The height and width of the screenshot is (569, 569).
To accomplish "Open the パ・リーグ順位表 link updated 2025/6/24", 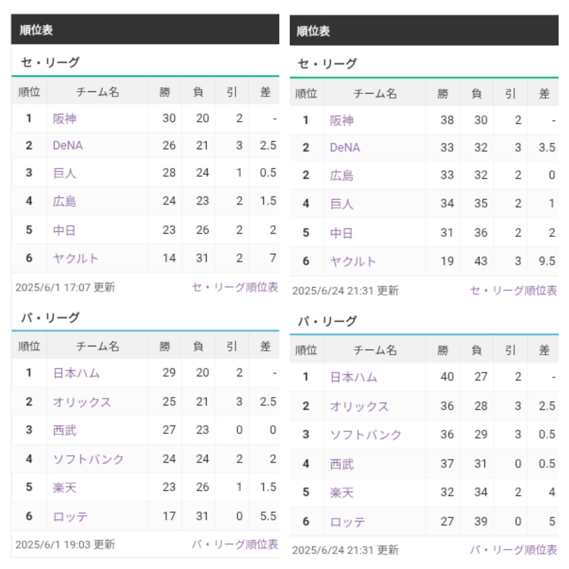I will click(x=513, y=550).
